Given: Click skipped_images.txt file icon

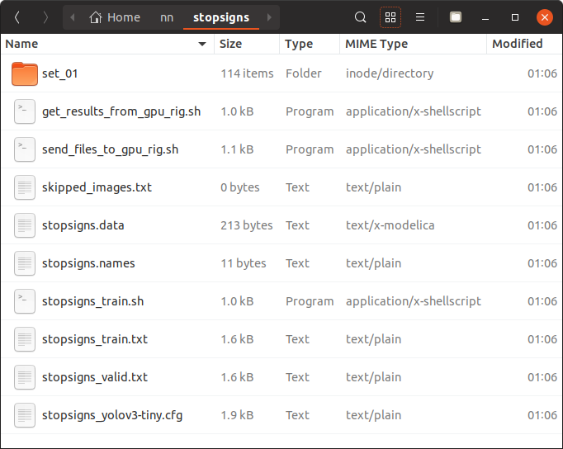Looking at the screenshot, I should (25, 187).
